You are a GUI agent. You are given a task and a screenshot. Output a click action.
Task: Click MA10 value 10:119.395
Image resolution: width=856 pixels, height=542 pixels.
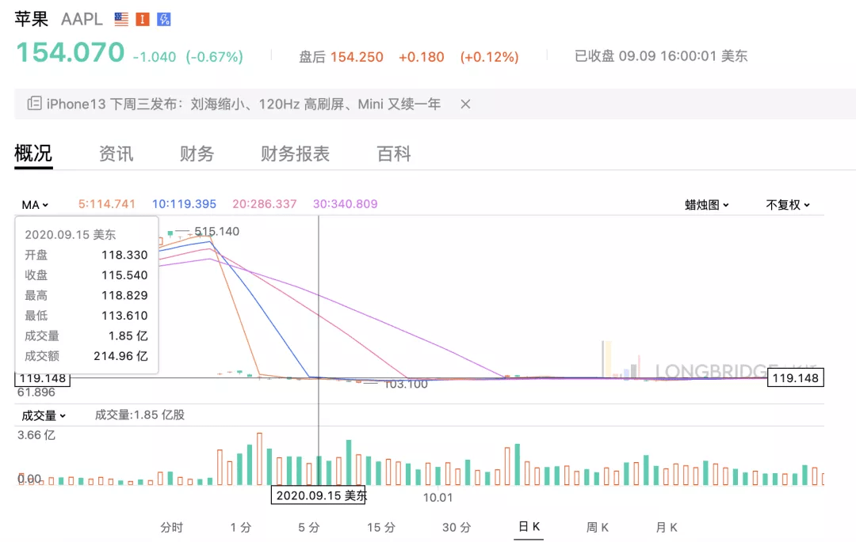point(184,203)
